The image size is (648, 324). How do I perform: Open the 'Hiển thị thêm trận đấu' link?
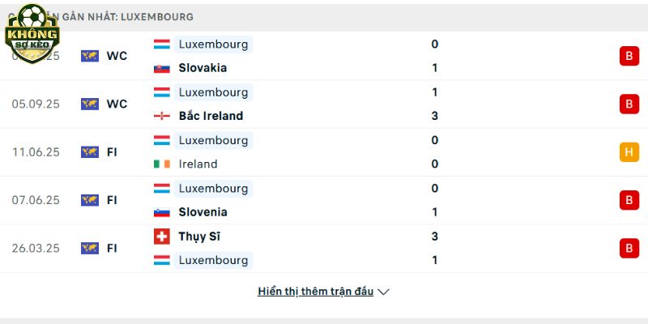point(315,292)
